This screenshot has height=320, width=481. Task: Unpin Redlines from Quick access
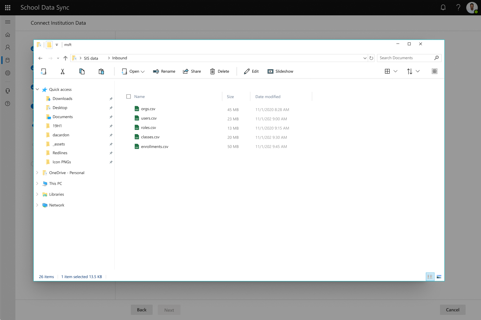pos(111,153)
